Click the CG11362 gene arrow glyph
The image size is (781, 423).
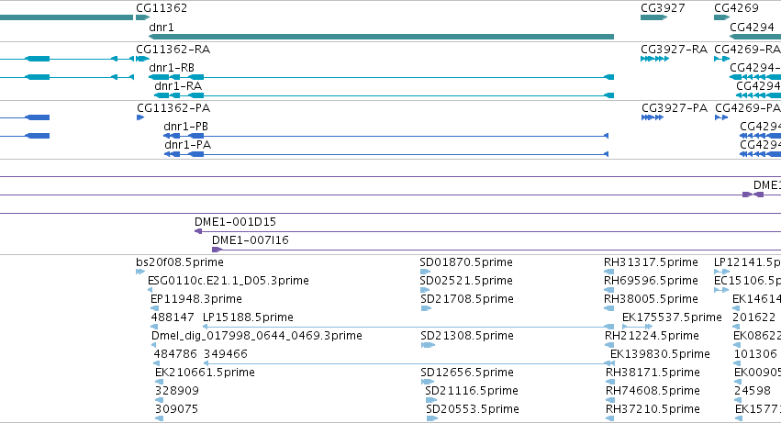[x=142, y=17]
